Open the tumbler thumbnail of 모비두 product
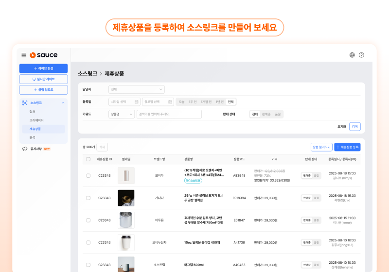This screenshot has width=389, height=272. 126,176
